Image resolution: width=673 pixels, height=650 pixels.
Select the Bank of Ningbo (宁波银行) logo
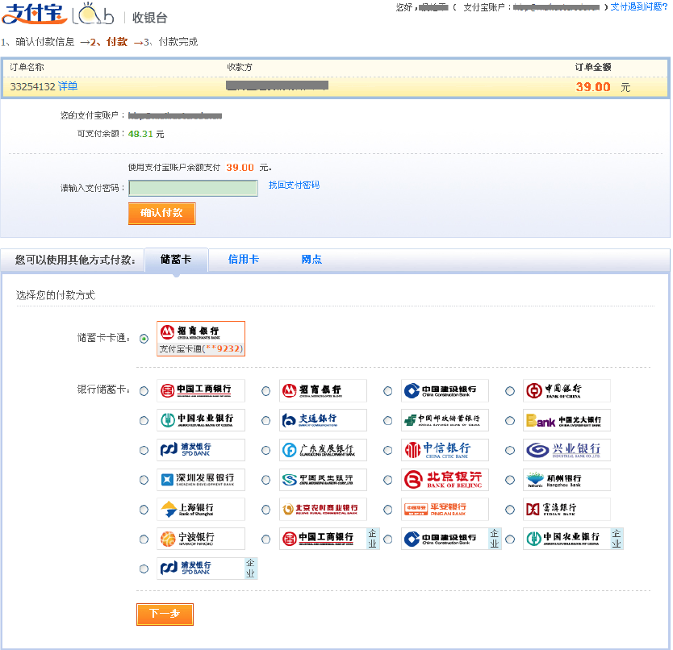point(200,539)
